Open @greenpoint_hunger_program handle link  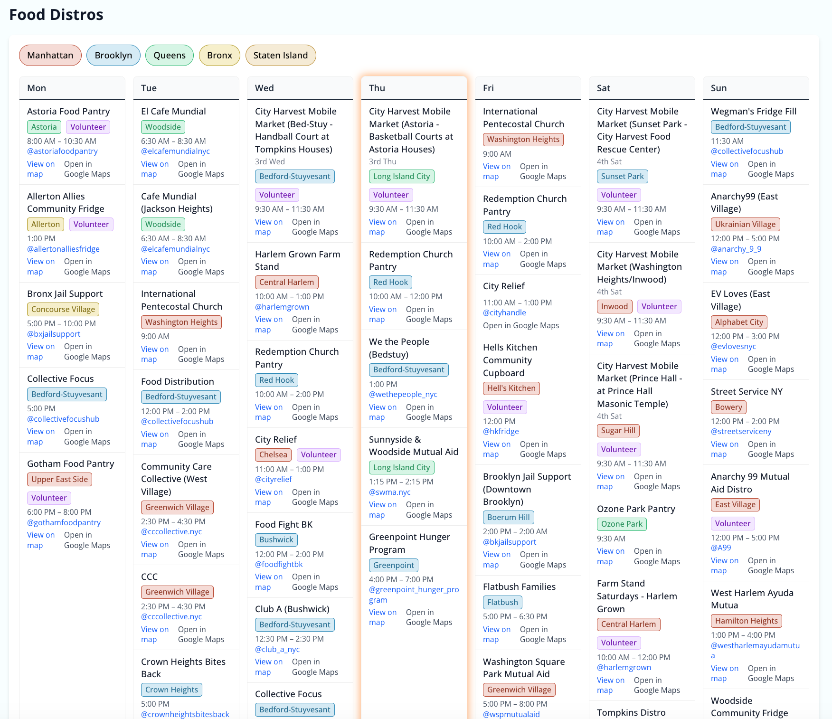414,595
